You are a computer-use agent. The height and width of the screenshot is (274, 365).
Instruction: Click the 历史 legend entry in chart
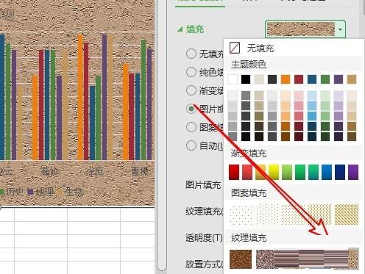click(x=12, y=192)
